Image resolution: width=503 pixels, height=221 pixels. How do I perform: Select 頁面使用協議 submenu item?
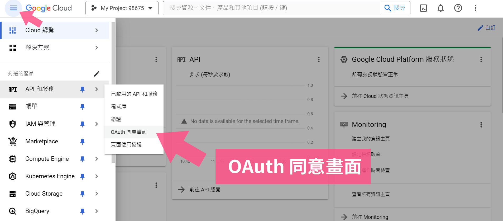point(134,145)
